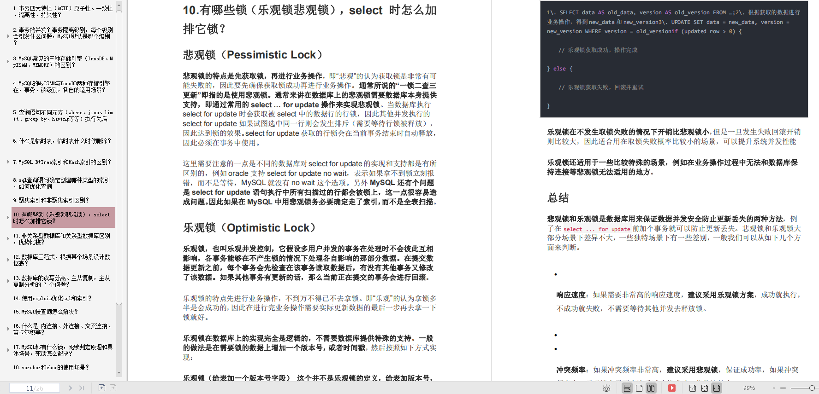The width and height of the screenshot is (819, 394).
Task: Click the red 'select ... for update' text
Action: click(x=597, y=229)
